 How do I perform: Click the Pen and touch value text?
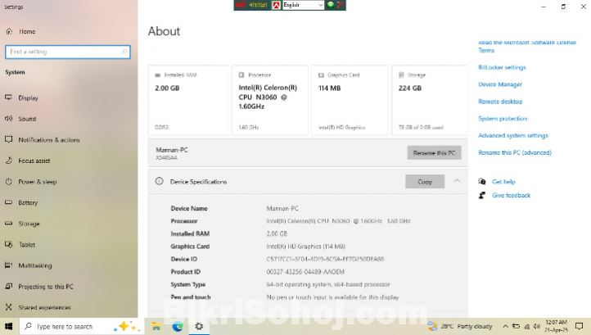332,297
